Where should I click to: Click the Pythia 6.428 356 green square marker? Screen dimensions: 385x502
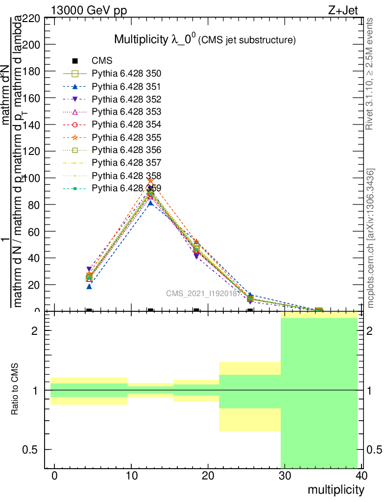(75, 150)
